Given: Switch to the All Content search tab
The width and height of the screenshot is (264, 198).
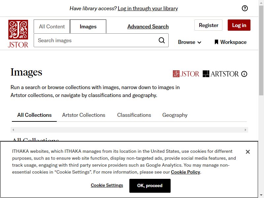Looking at the screenshot, I should [52, 26].
